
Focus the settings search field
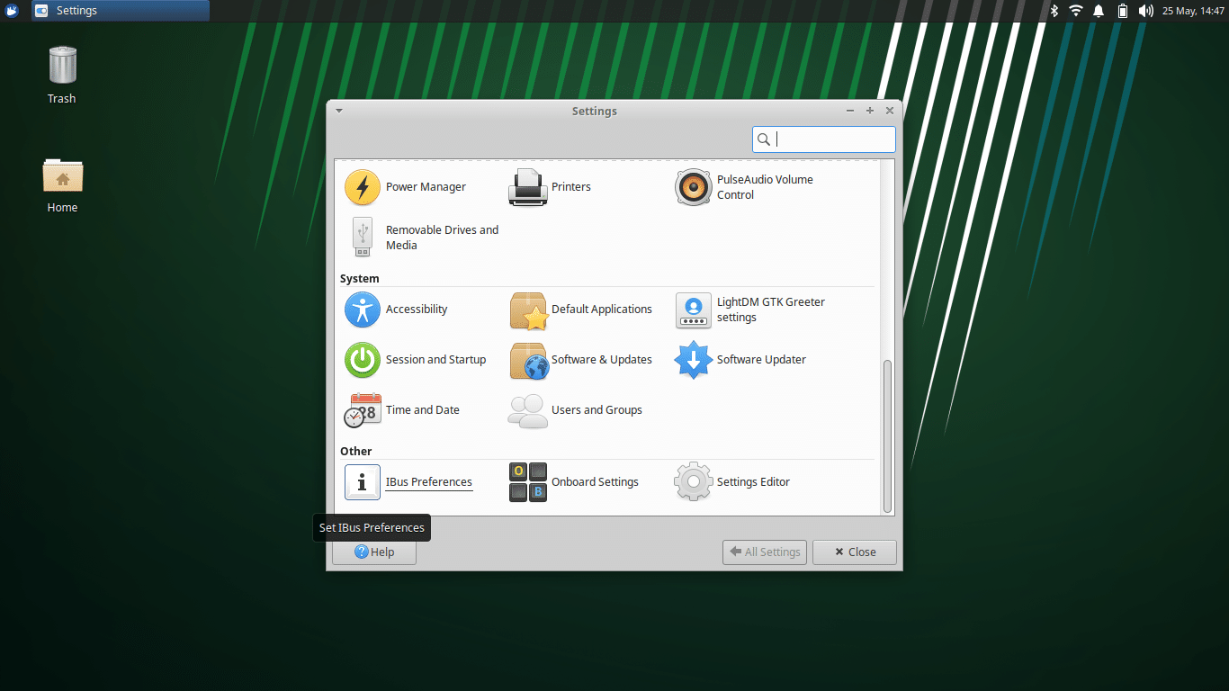click(x=824, y=139)
